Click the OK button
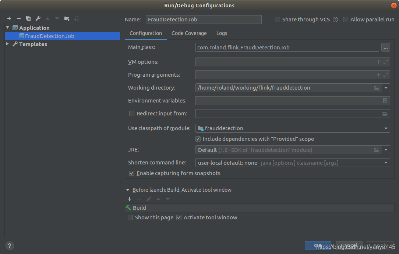Image resolution: width=399 pixels, height=254 pixels. coord(318,246)
